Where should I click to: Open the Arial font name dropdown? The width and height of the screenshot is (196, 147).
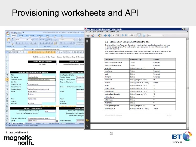click(x=26, y=40)
